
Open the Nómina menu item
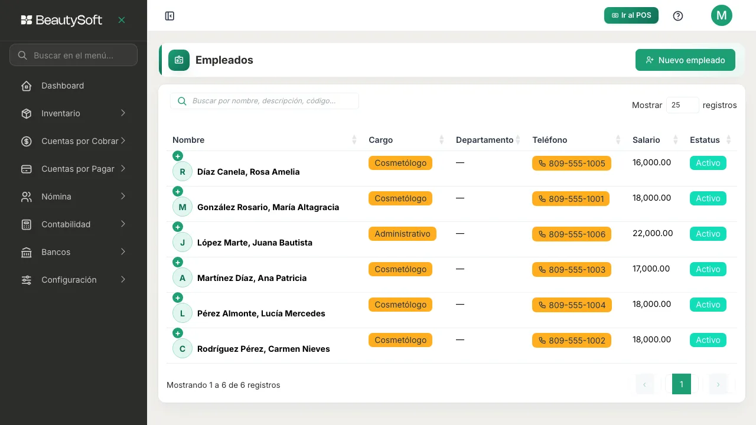pyautogui.click(x=73, y=197)
